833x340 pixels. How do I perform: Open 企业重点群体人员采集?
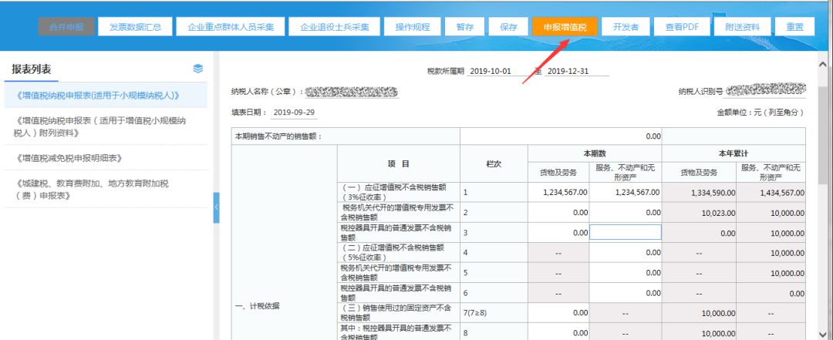click(x=231, y=26)
